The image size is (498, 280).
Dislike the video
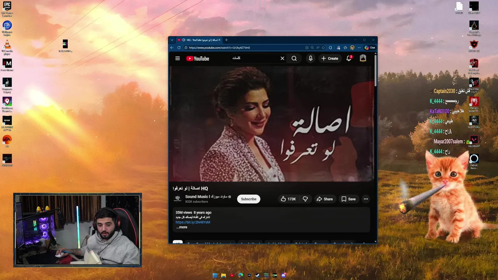point(305,199)
